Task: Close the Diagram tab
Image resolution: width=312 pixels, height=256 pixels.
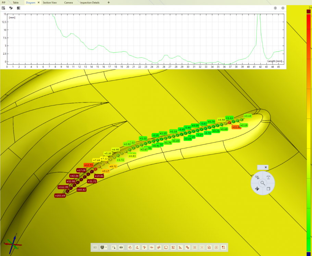Action: 38,2
